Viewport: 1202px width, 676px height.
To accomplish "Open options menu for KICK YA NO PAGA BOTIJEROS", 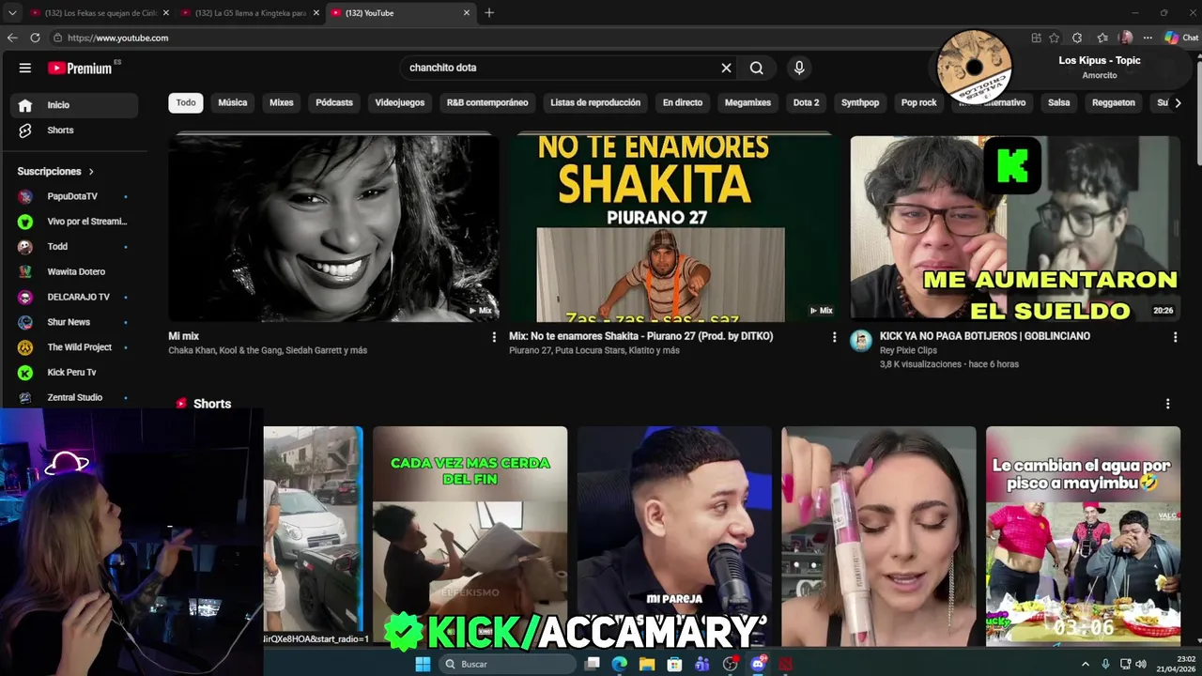I will coord(1175,337).
